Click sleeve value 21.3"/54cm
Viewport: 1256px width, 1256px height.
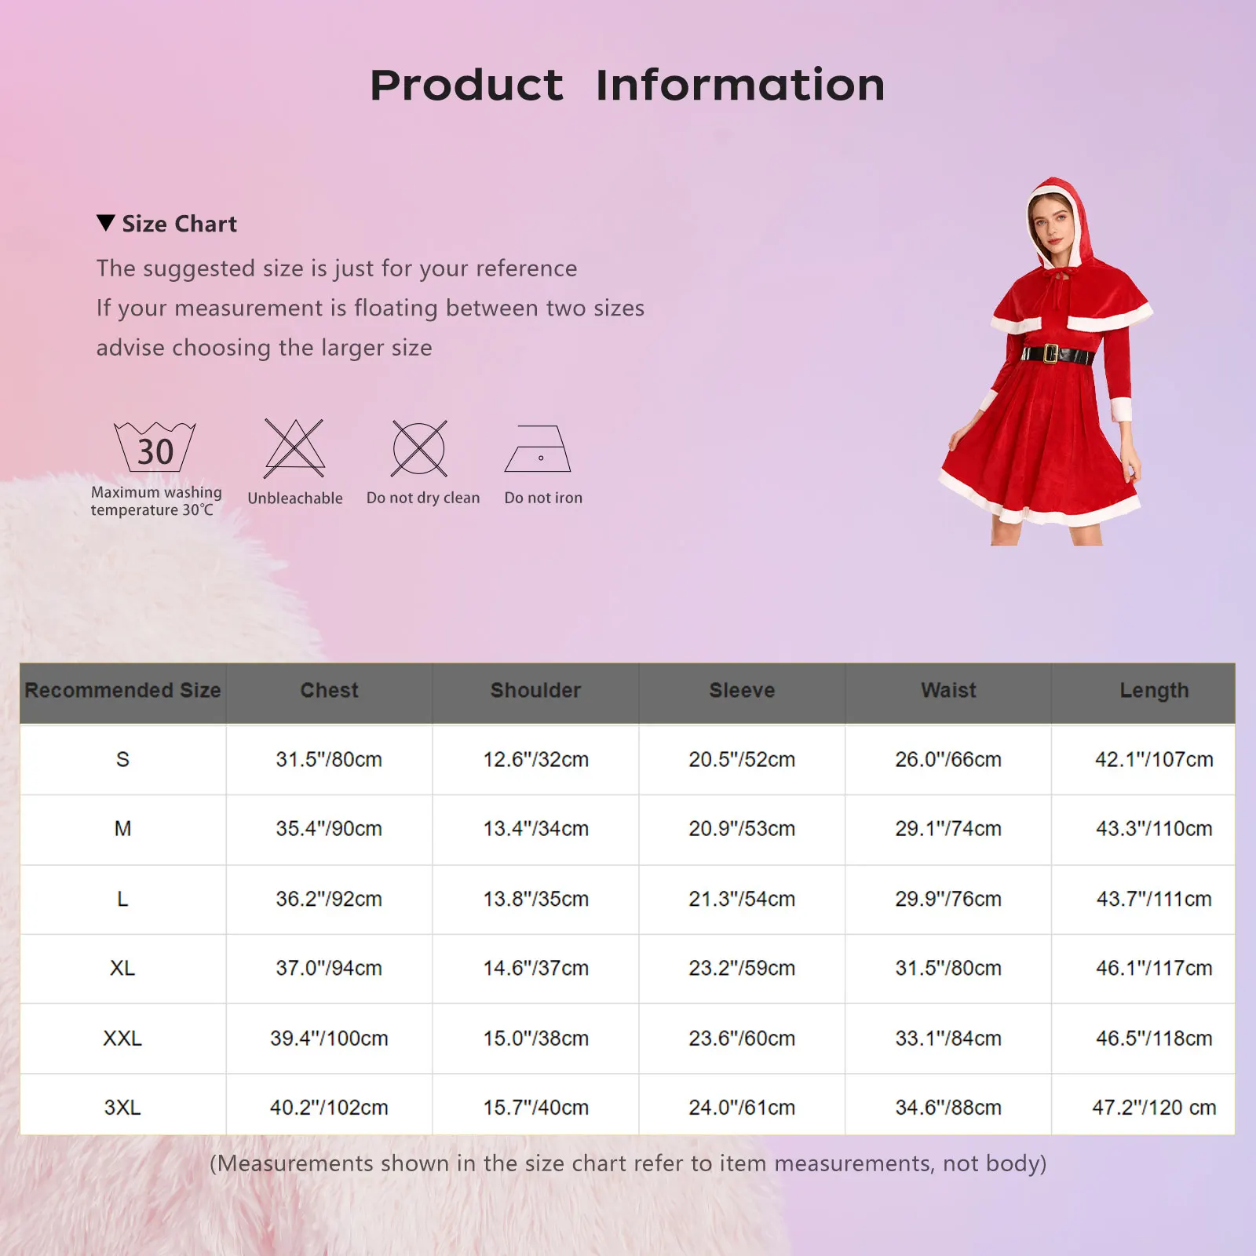(x=742, y=899)
